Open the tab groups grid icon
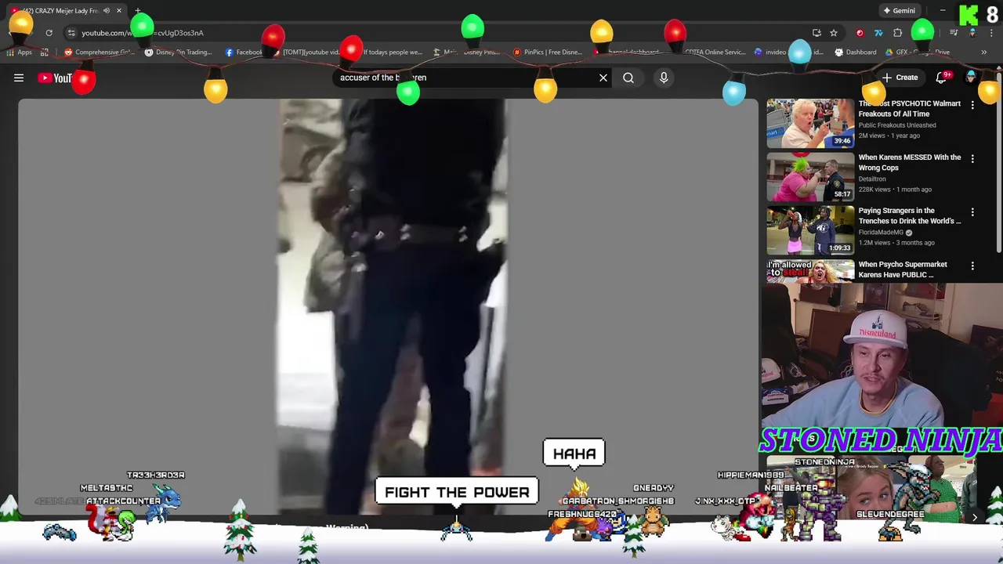 click(45, 52)
